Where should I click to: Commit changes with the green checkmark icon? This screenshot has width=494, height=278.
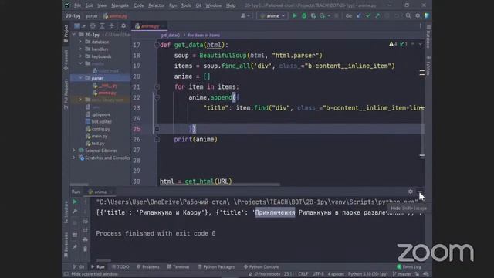point(368,15)
